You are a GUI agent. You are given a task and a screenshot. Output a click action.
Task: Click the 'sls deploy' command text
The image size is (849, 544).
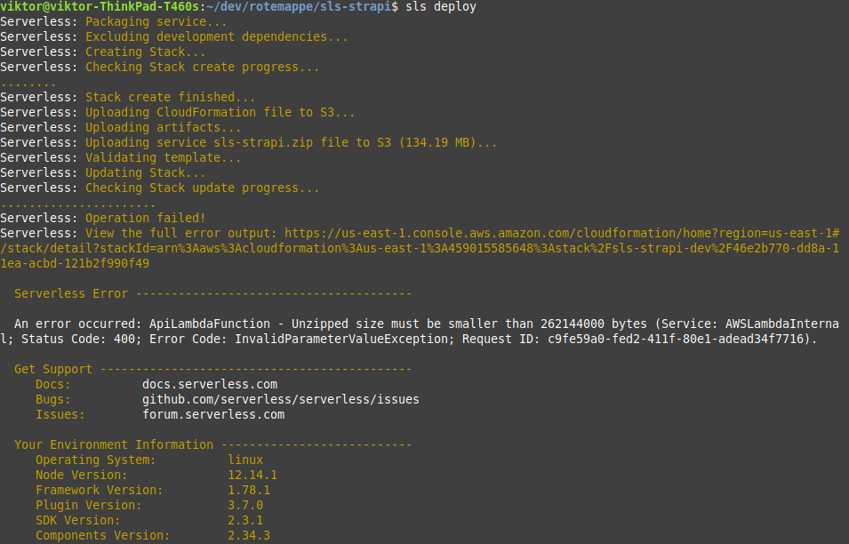click(x=440, y=7)
